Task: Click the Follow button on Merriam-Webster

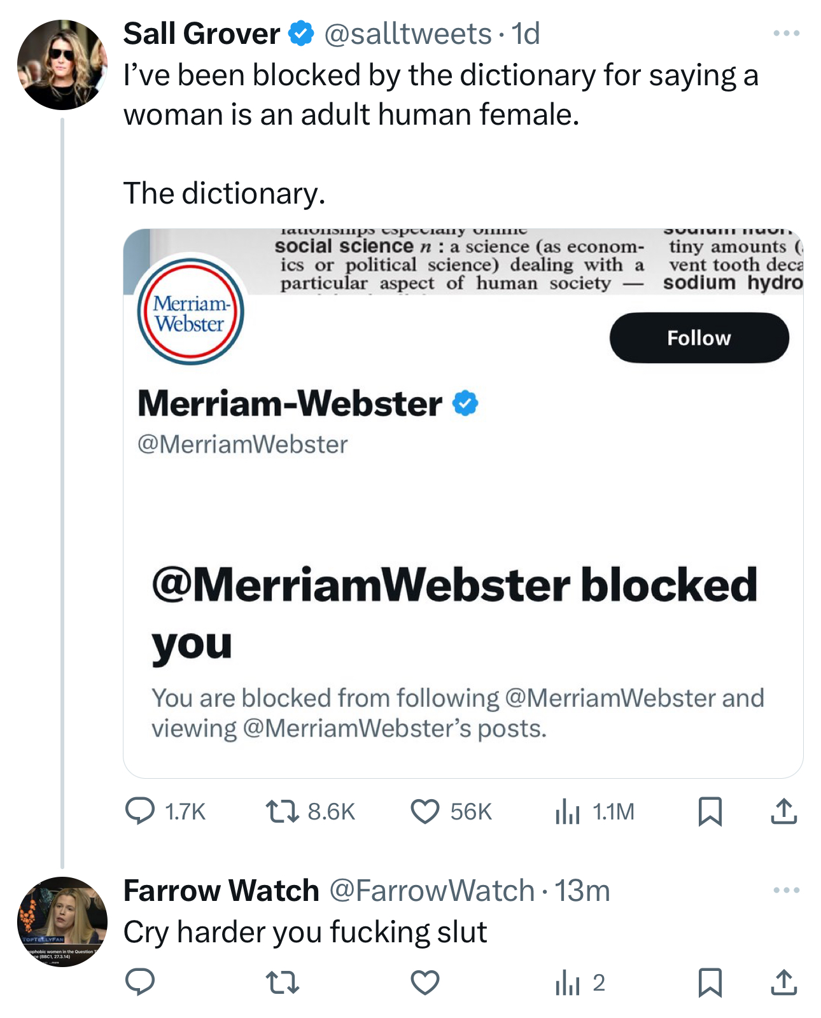Action: coord(699,338)
